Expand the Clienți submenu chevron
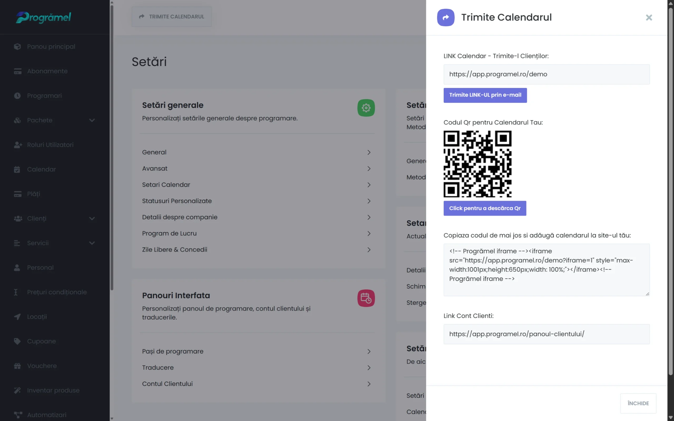Image resolution: width=674 pixels, height=421 pixels. point(92,219)
